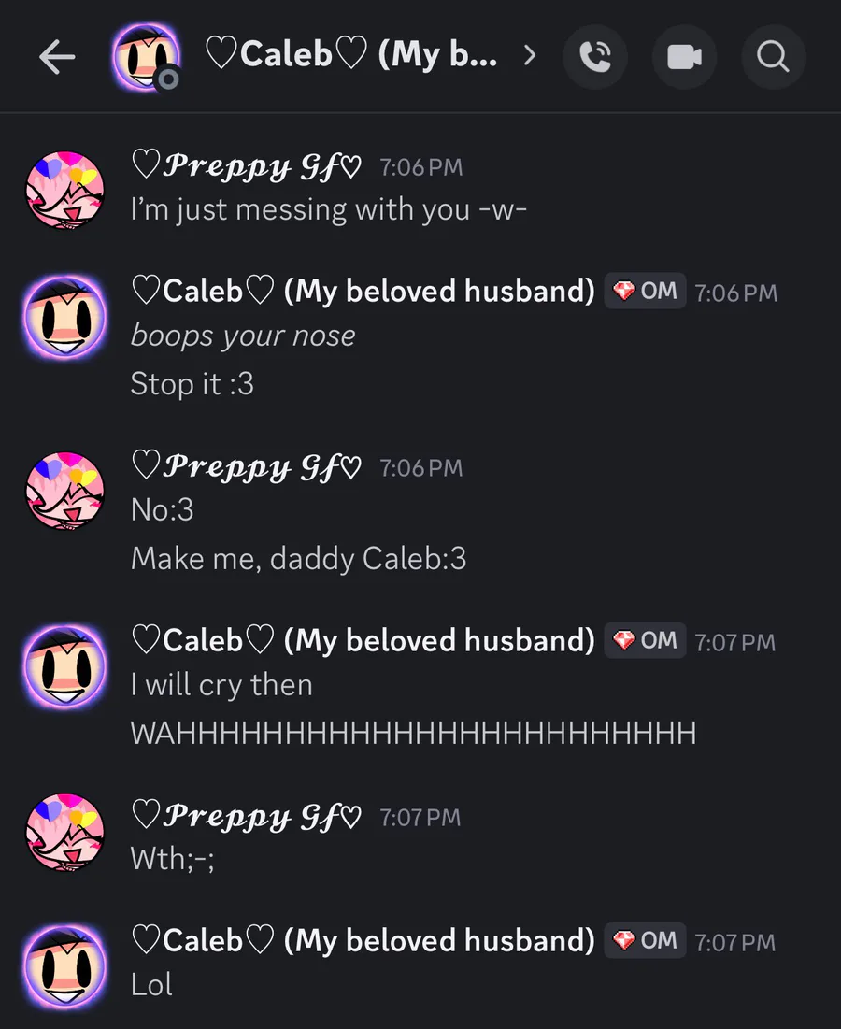Open the header title ♡Caleb♡ (My b...
The width and height of the screenshot is (841, 1029).
(351, 54)
